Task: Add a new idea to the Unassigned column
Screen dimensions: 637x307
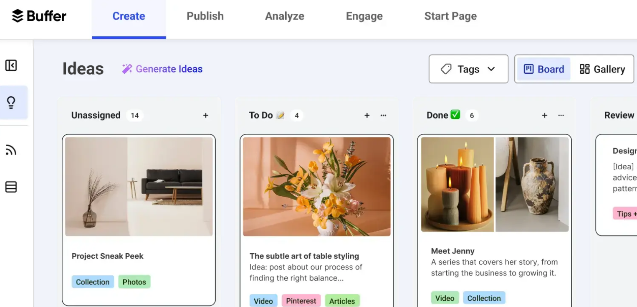Action: click(205, 115)
